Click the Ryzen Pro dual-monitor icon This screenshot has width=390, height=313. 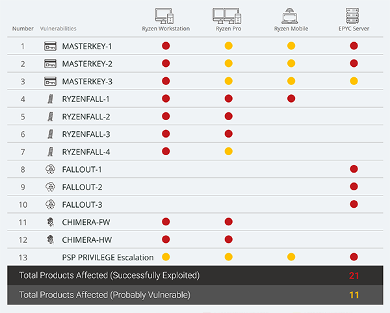click(x=227, y=16)
